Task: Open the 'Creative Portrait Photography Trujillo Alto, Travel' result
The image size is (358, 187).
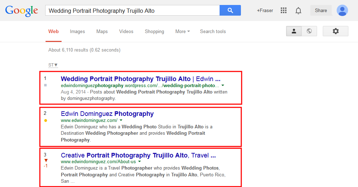Action: coord(138,155)
